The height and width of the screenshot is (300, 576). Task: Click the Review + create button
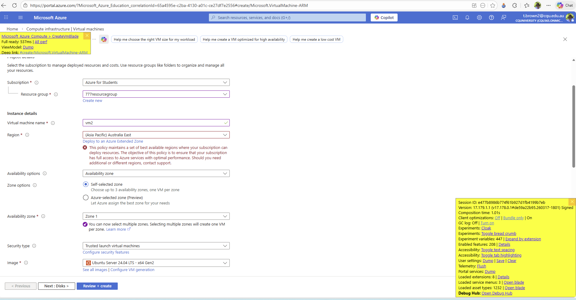(97, 286)
